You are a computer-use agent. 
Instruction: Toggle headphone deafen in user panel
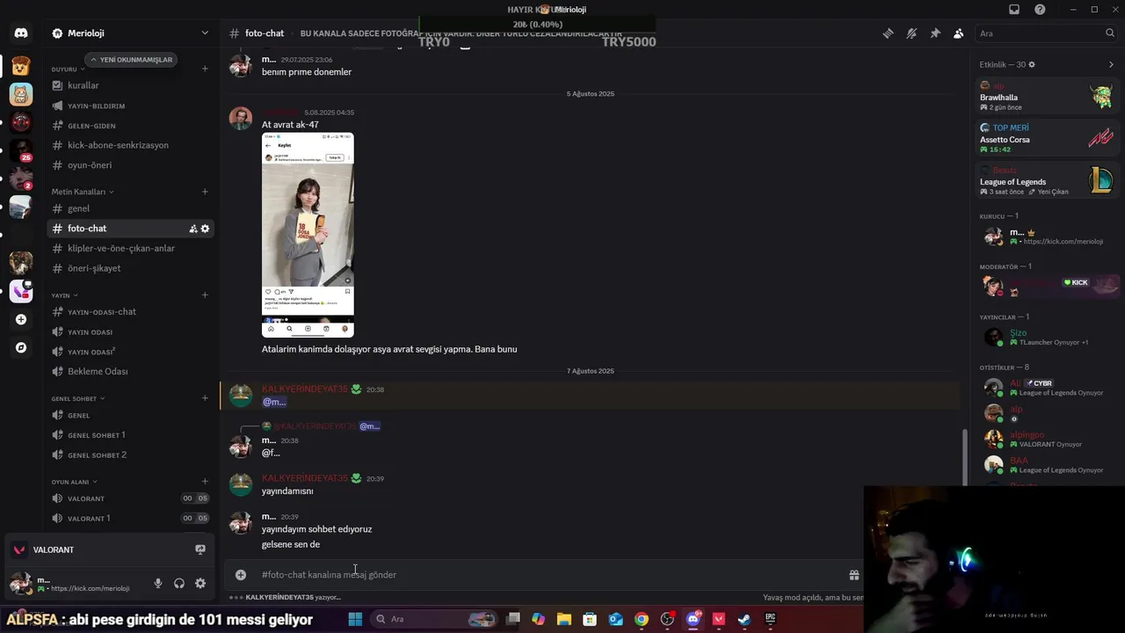(x=179, y=583)
